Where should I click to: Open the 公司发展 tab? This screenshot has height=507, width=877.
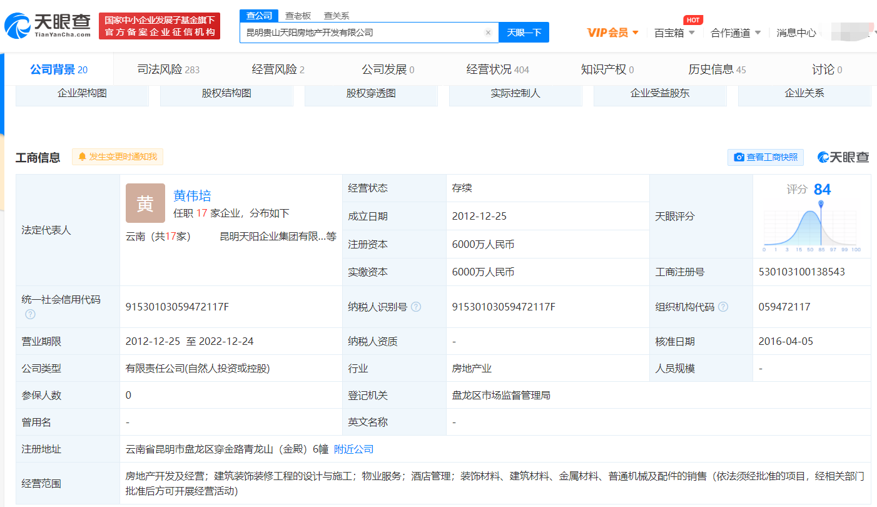(x=388, y=69)
